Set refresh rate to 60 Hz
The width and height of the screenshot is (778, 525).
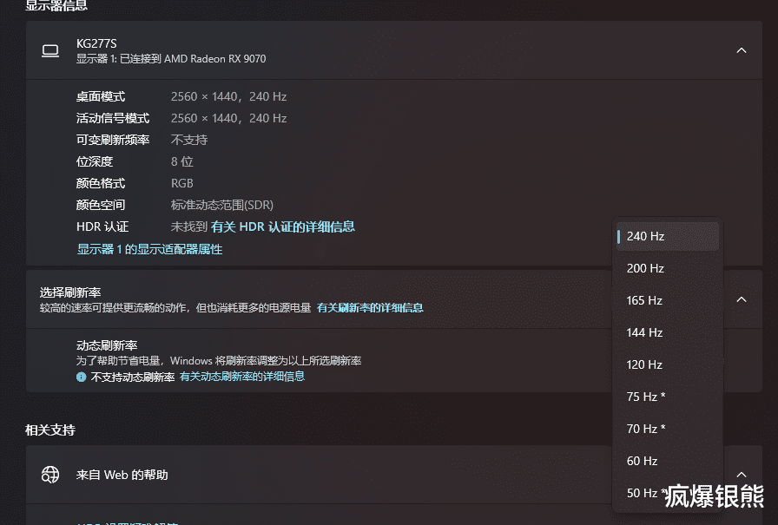pyautogui.click(x=668, y=461)
